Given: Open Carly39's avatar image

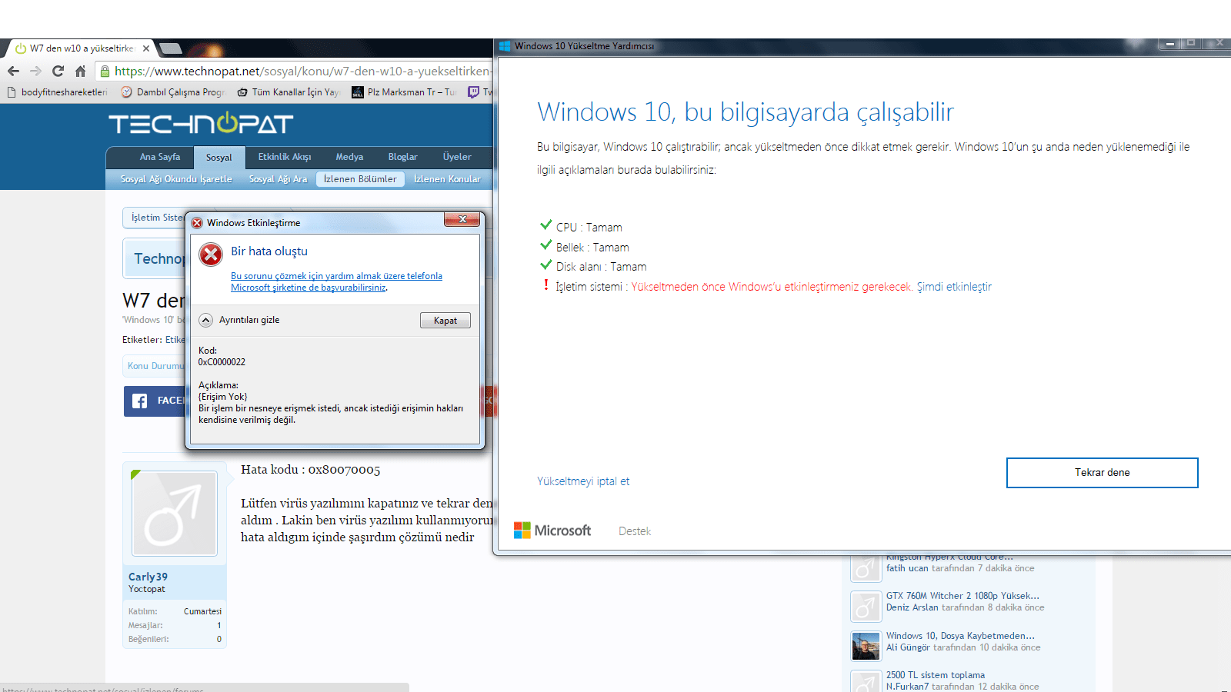Looking at the screenshot, I should (x=175, y=513).
